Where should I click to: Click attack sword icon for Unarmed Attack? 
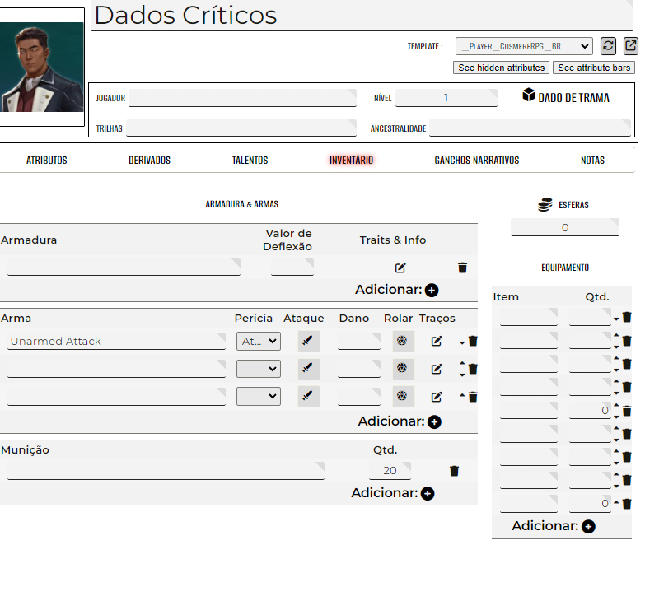pyautogui.click(x=309, y=341)
